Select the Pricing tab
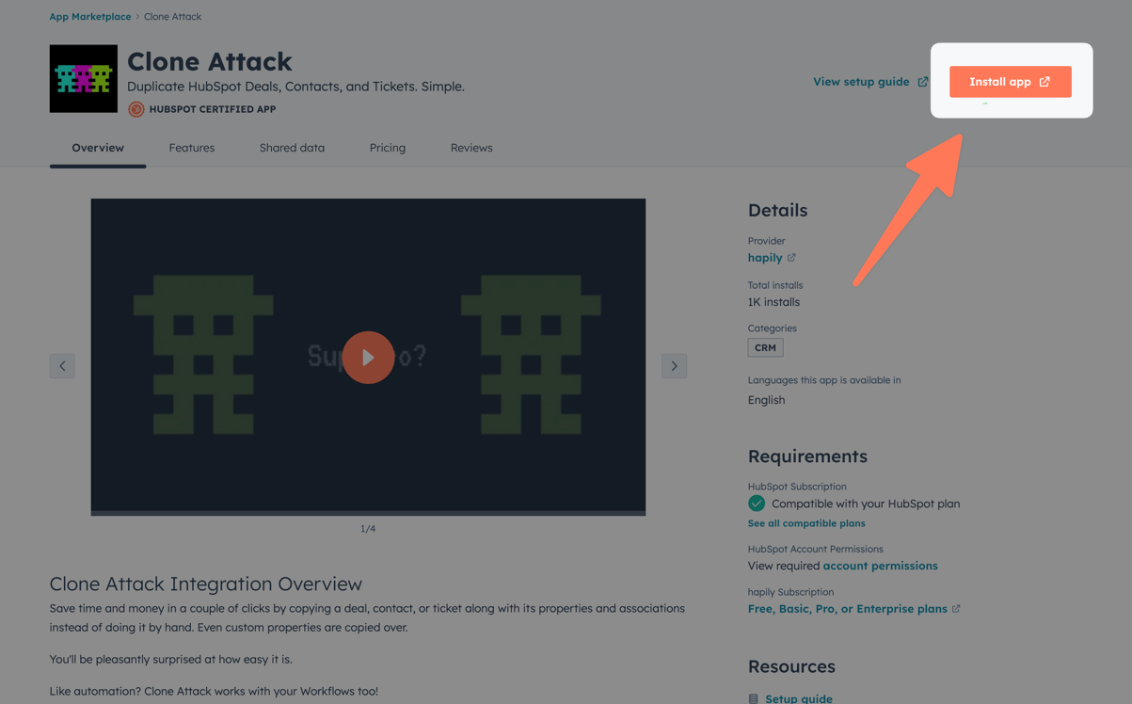 (x=388, y=148)
